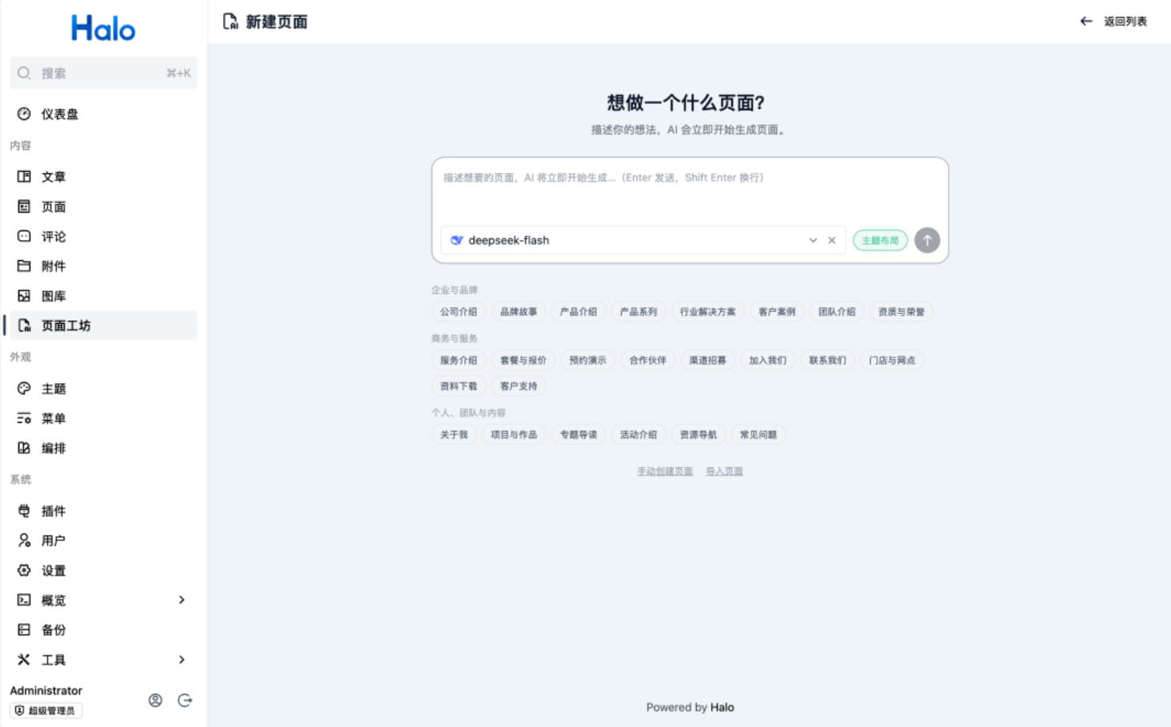Click the Halo logo
The height and width of the screenshot is (727, 1171).
click(103, 29)
